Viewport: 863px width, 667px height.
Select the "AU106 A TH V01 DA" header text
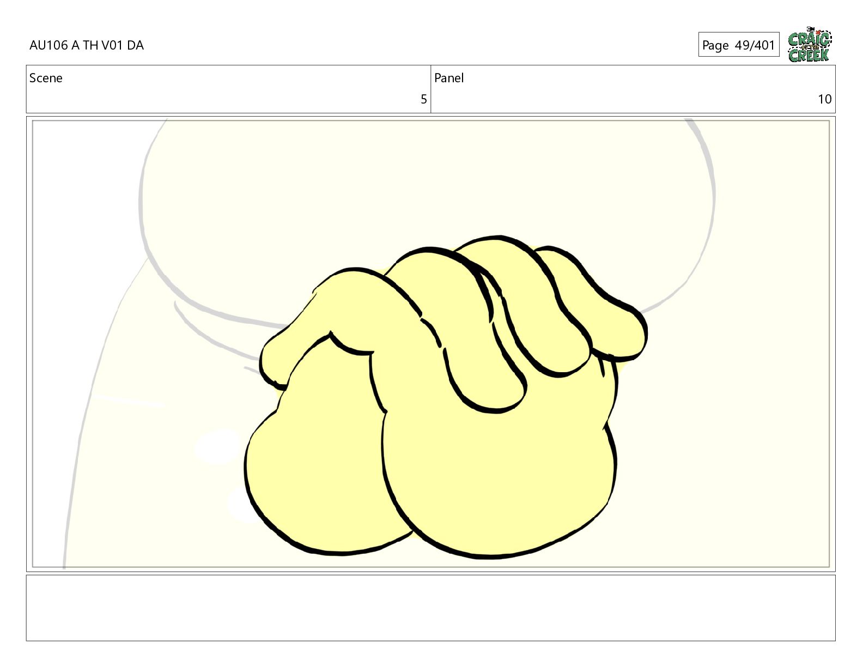(87, 45)
